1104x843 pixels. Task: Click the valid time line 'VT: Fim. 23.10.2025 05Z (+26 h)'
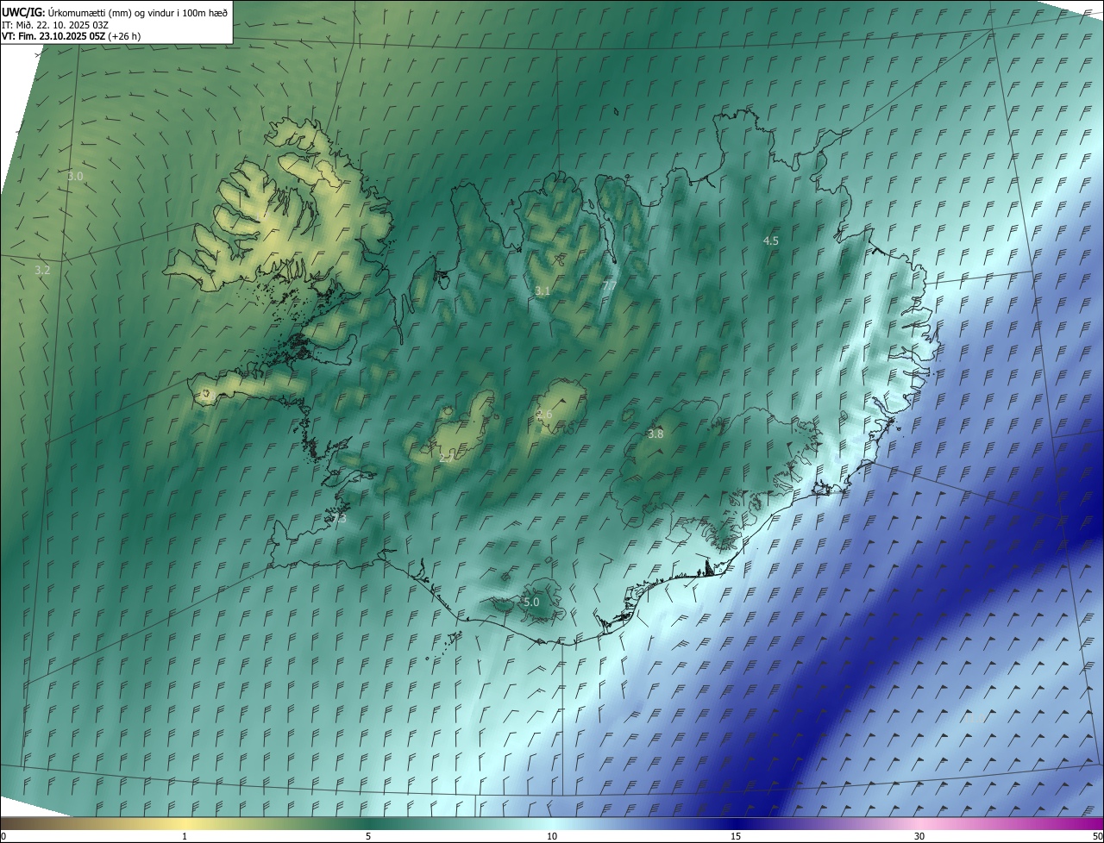pos(71,36)
